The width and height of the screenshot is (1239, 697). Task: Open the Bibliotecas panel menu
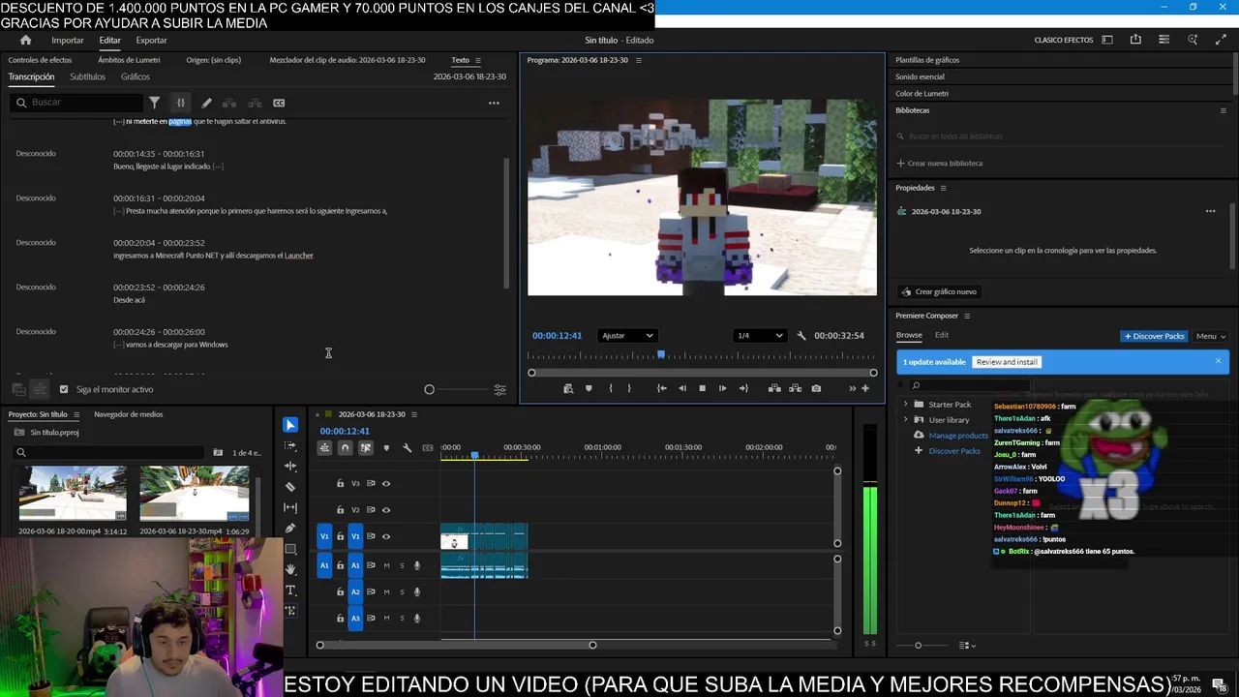point(1223,110)
